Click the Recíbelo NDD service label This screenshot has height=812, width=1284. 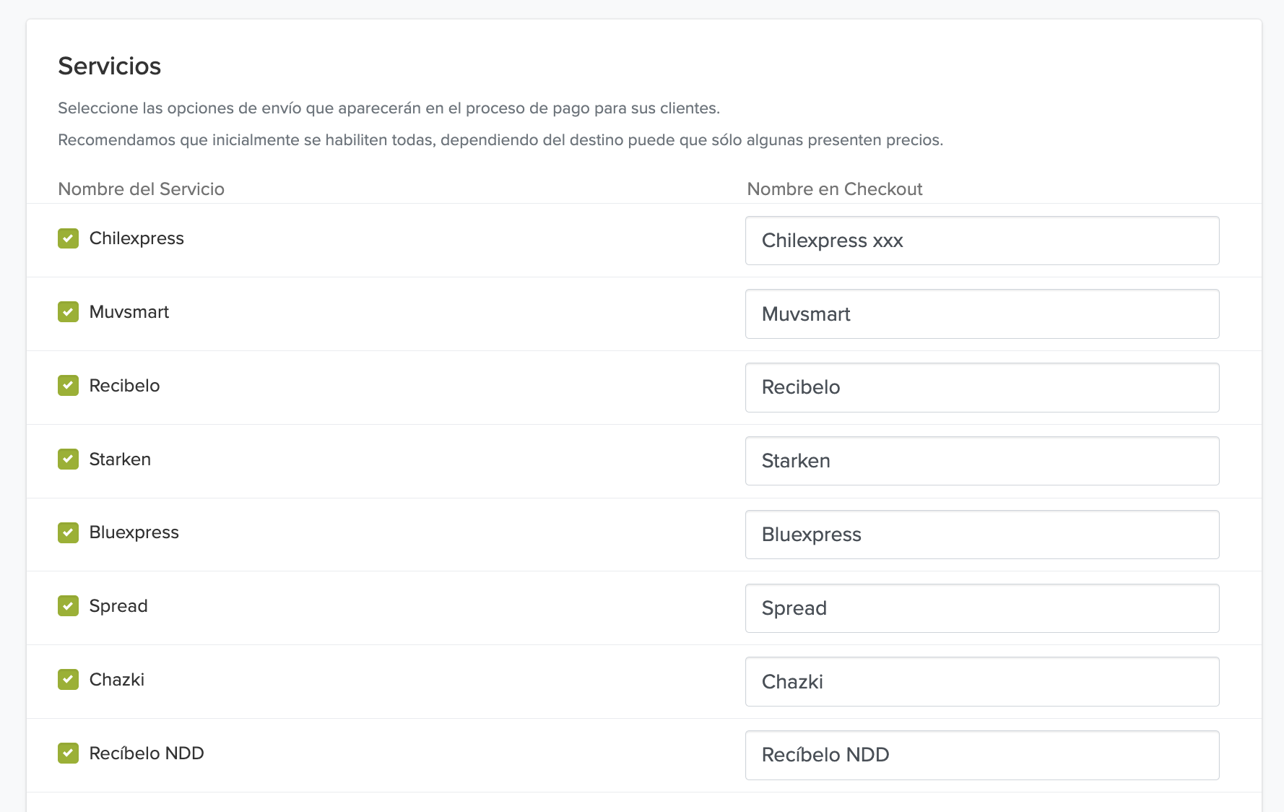[147, 753]
